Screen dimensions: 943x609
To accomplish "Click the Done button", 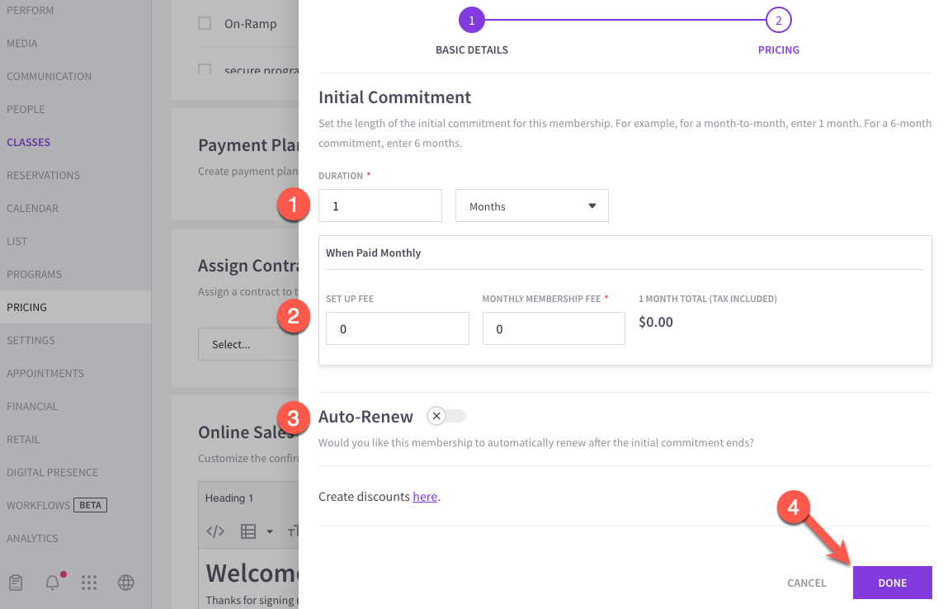I will point(893,583).
